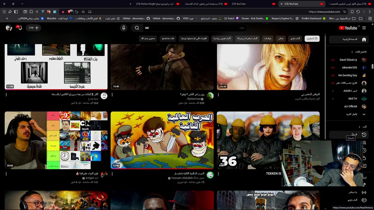Select New to you (محتوى جديد لك) chip
The width and height of the screenshot is (374, 210).
point(148,38)
